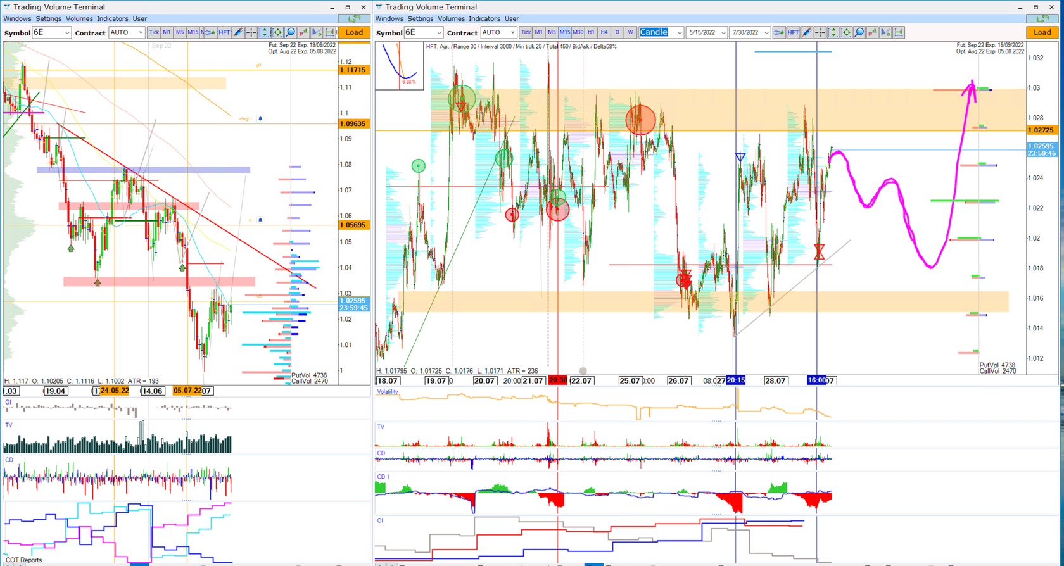Click the volume profile icon in left terminal
This screenshot has width=1064, height=566.
pos(317,32)
